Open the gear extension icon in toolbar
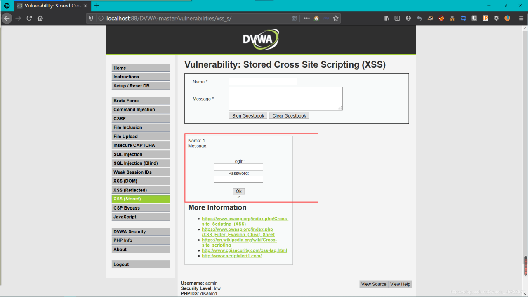This screenshot has height=297, width=528. (x=496, y=18)
